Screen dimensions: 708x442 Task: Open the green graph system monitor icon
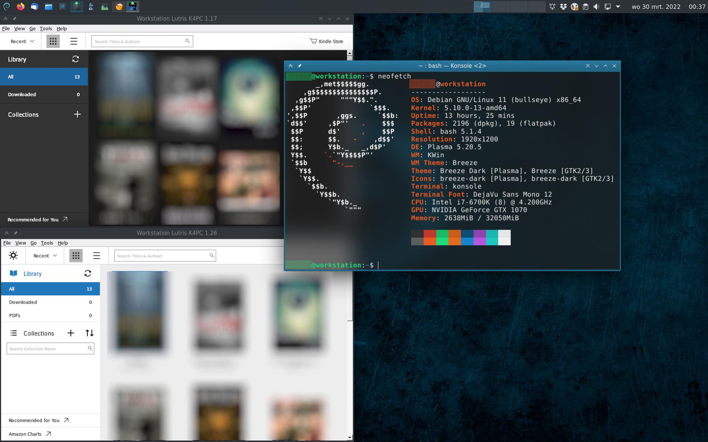coord(105,6)
